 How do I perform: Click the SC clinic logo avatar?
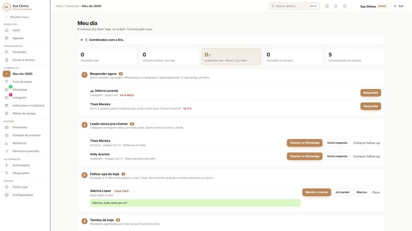click(6, 7)
